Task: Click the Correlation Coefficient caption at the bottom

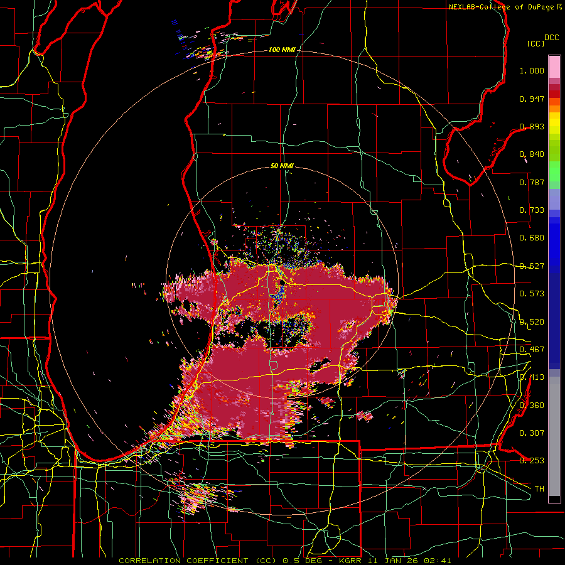Action: click(x=284, y=561)
